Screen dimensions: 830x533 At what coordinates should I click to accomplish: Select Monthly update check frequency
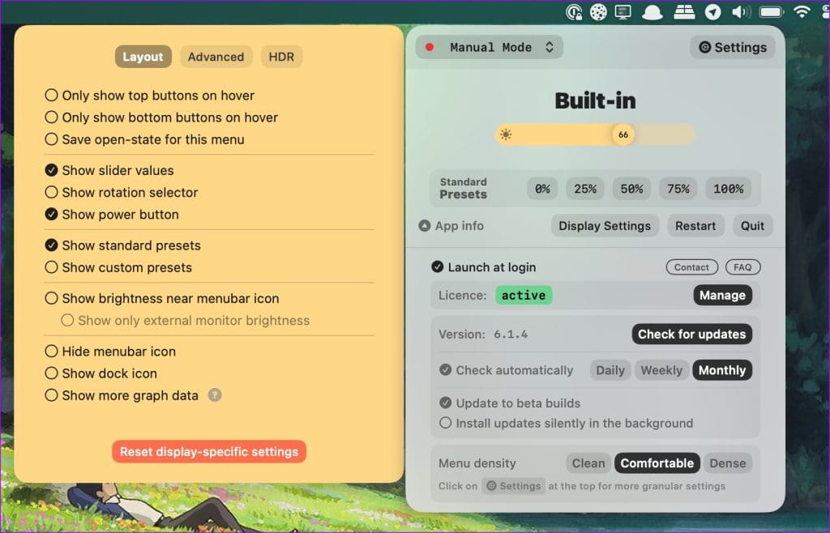coord(722,370)
